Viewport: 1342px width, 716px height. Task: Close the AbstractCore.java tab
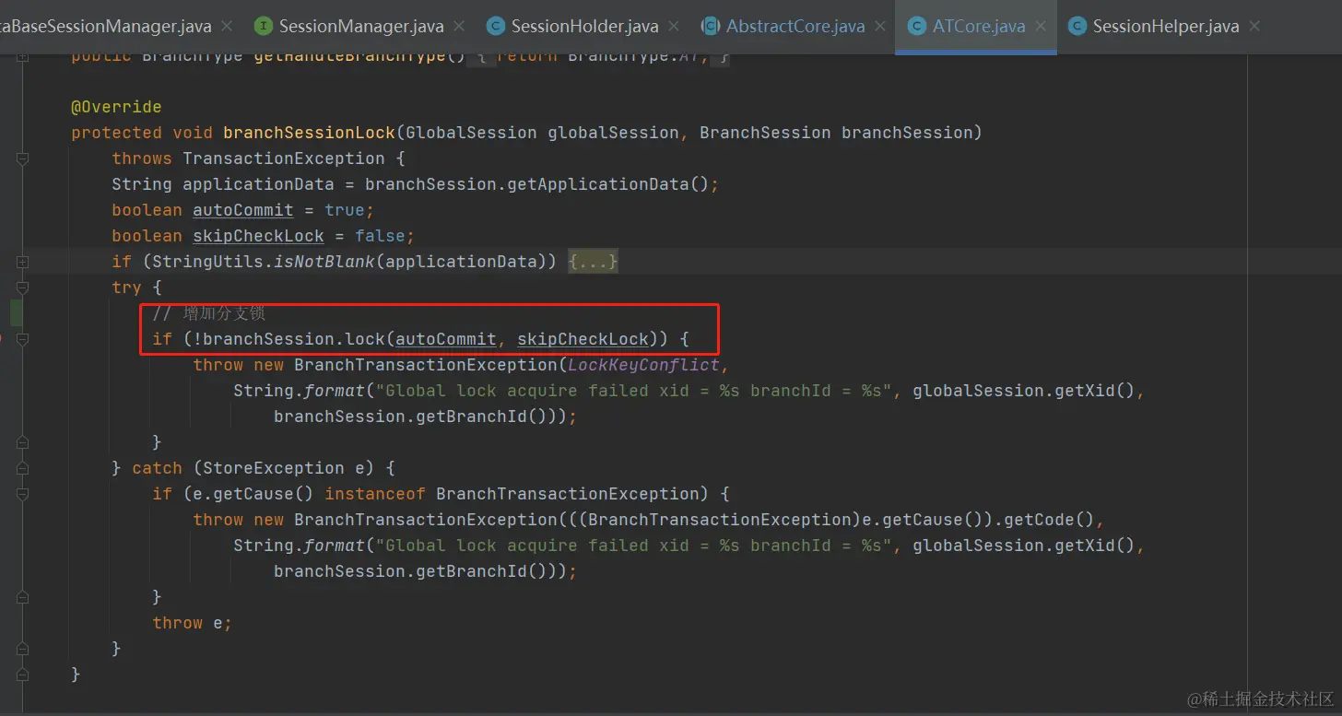pyautogui.click(x=881, y=27)
